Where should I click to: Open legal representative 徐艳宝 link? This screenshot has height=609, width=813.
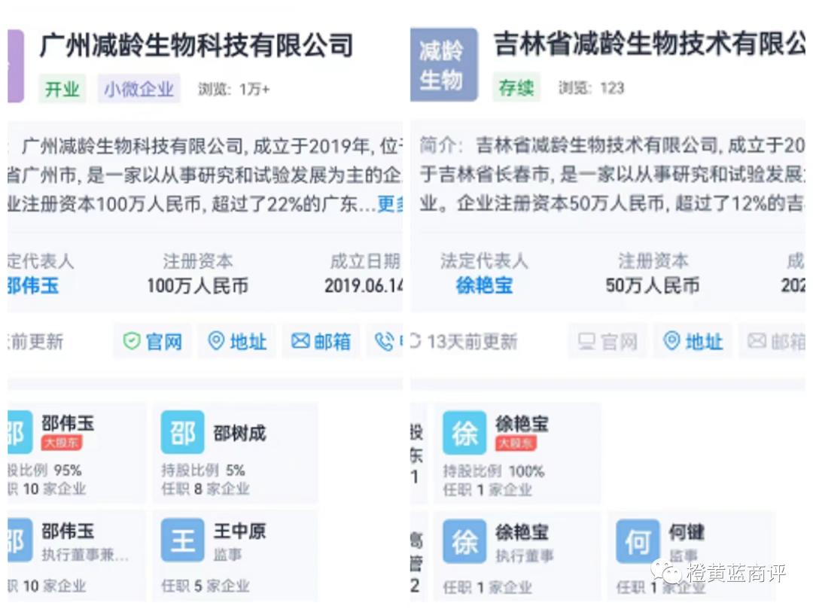(484, 285)
